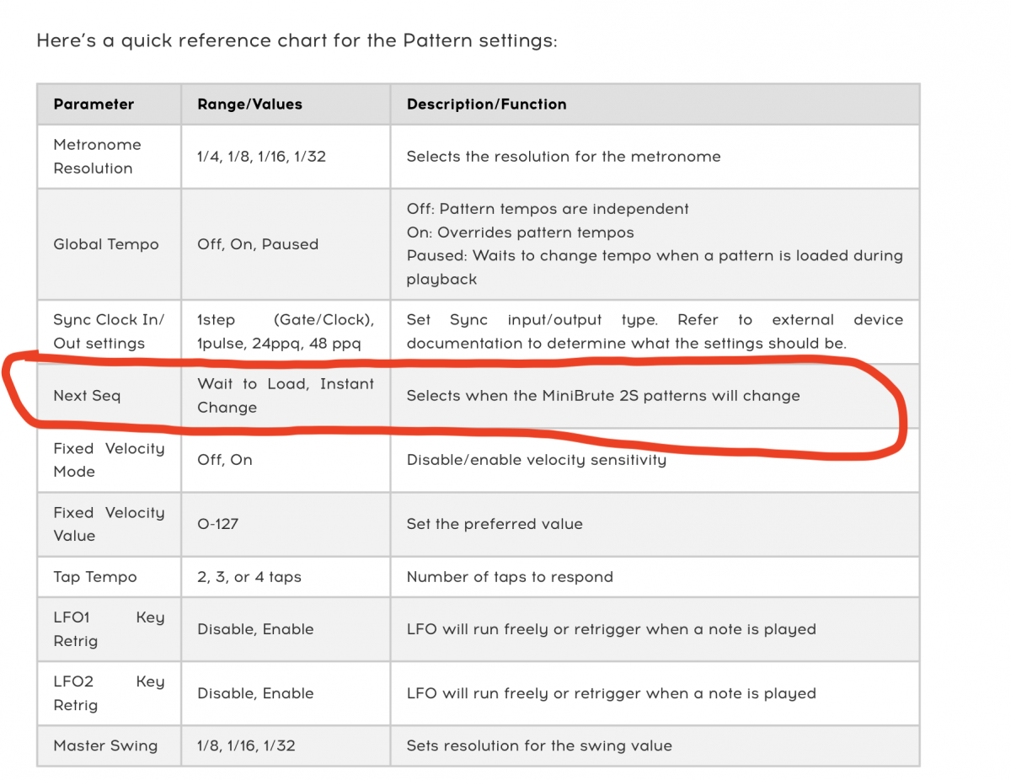The width and height of the screenshot is (1011, 780).
Task: Click the '2, 3, or 4 taps' cell
Action: click(x=286, y=577)
